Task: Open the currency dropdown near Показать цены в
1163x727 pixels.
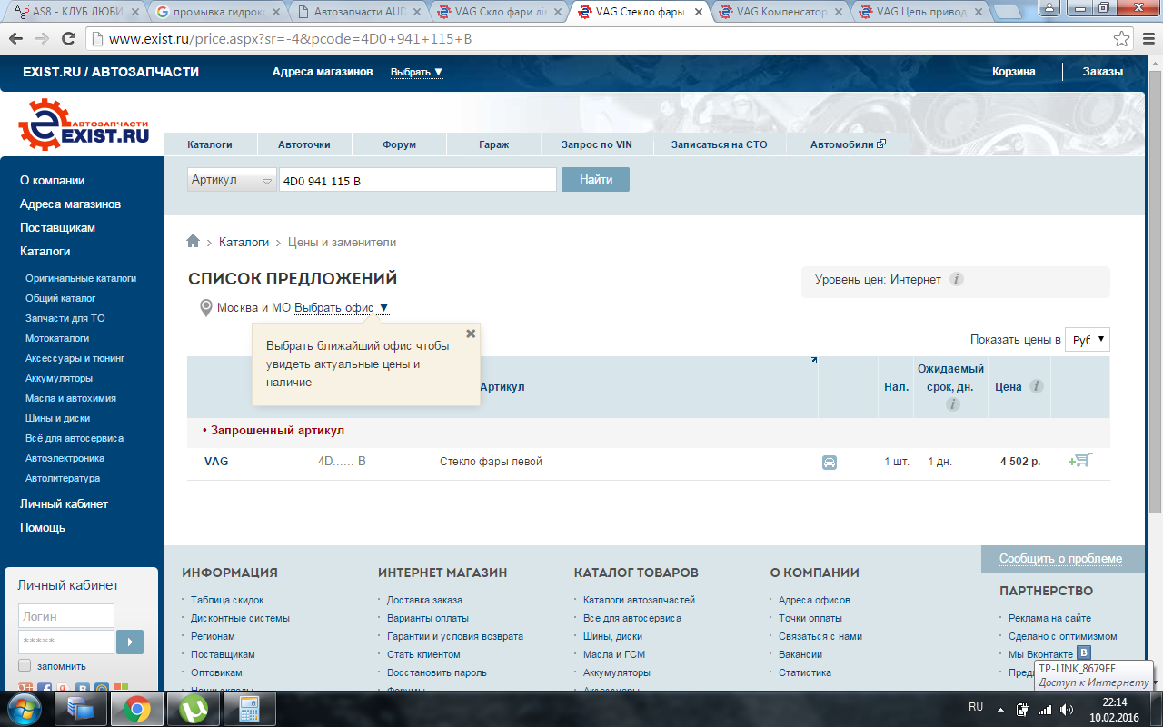Action: pos(1088,340)
